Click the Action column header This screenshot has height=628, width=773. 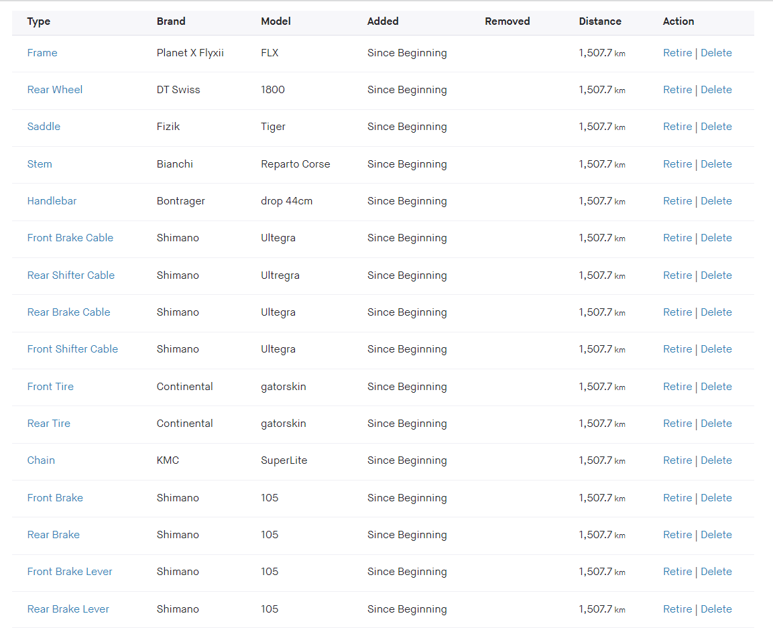tap(678, 21)
